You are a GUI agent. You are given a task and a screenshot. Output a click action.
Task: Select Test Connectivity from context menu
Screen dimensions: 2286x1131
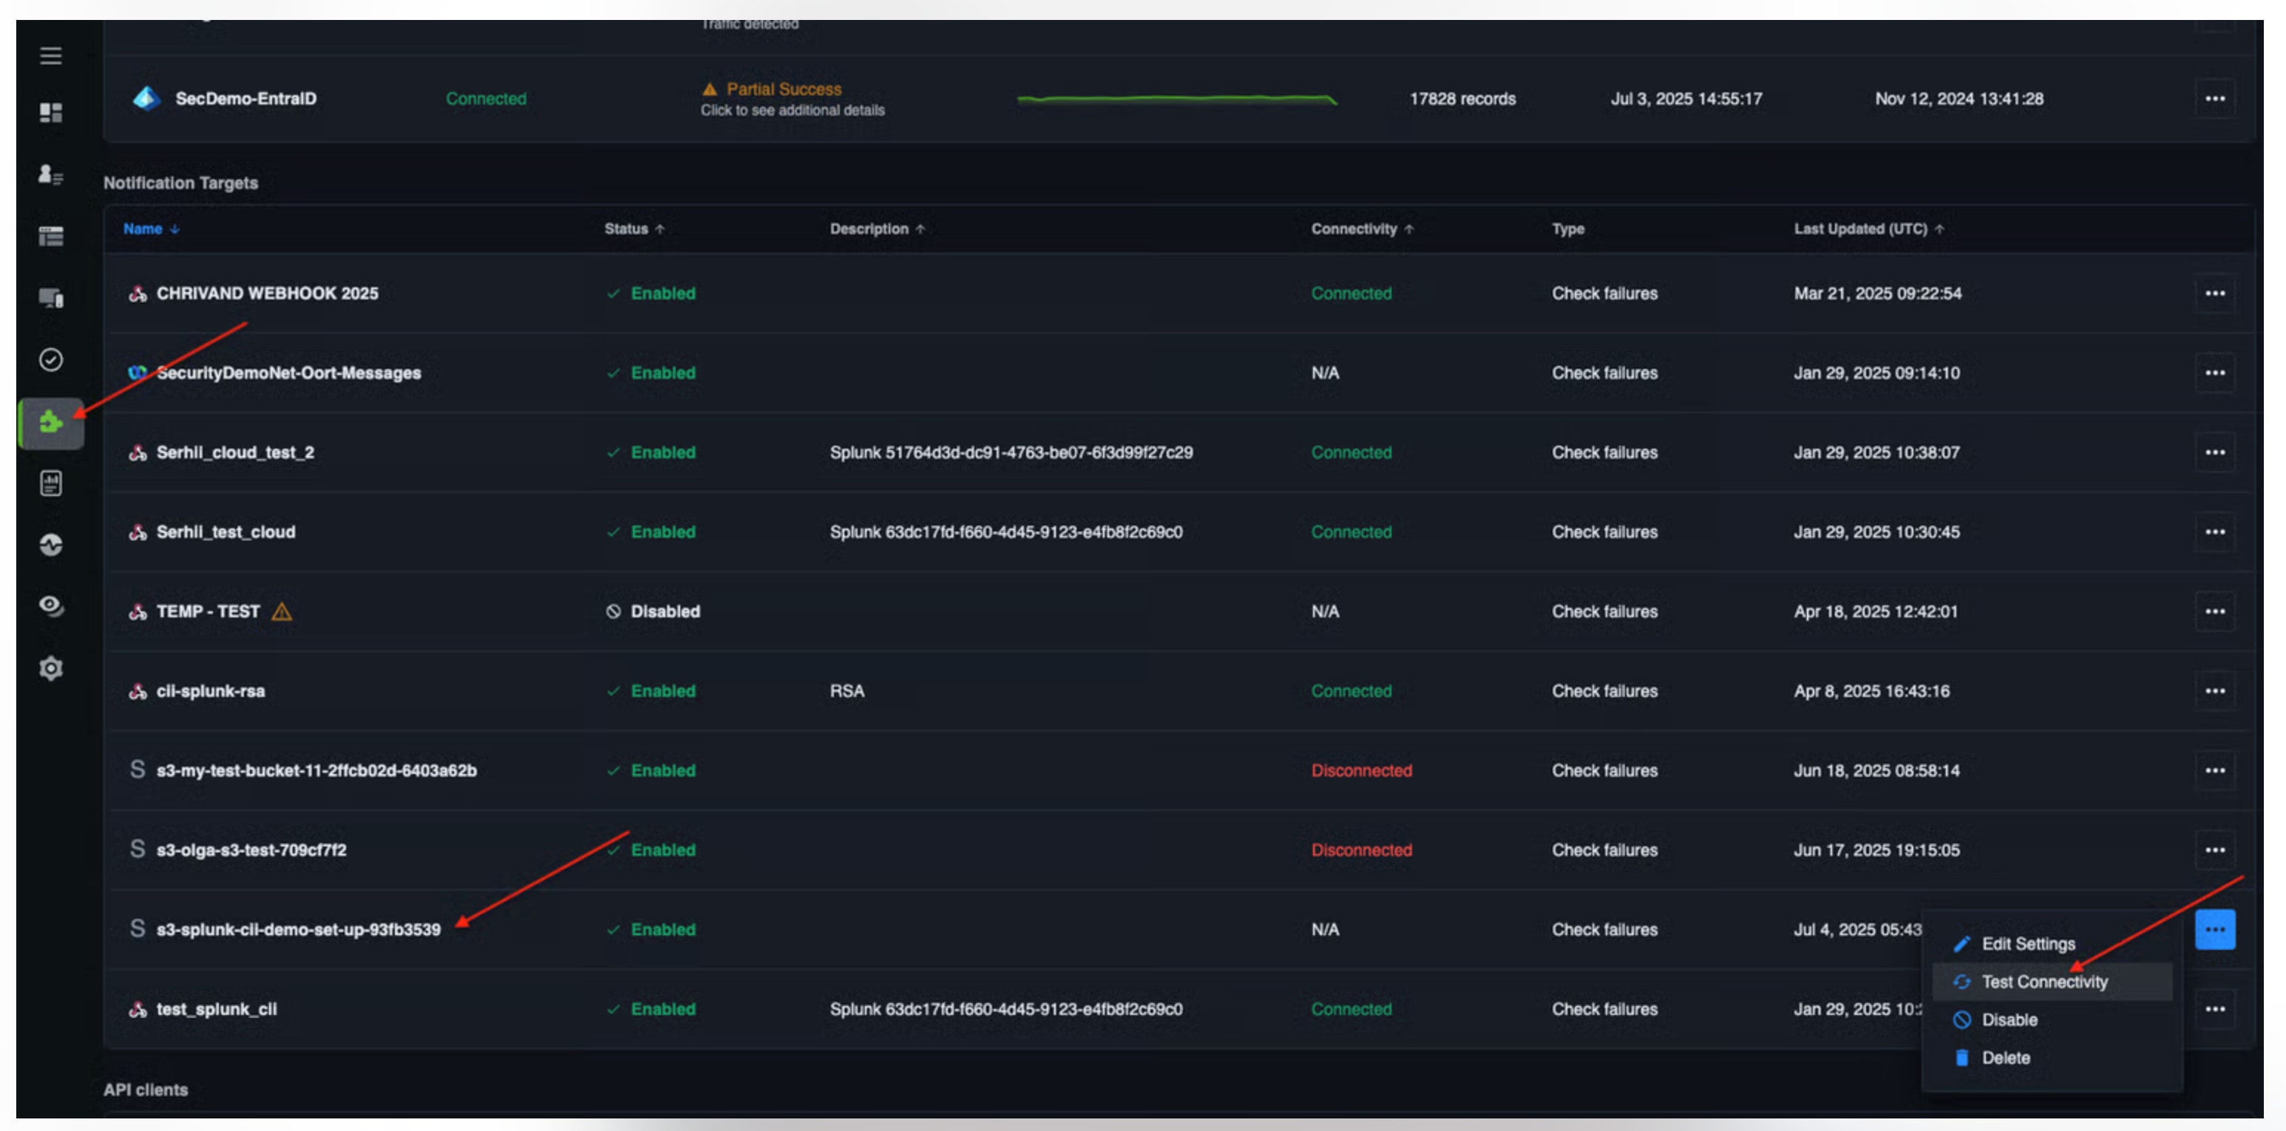coord(2043,982)
